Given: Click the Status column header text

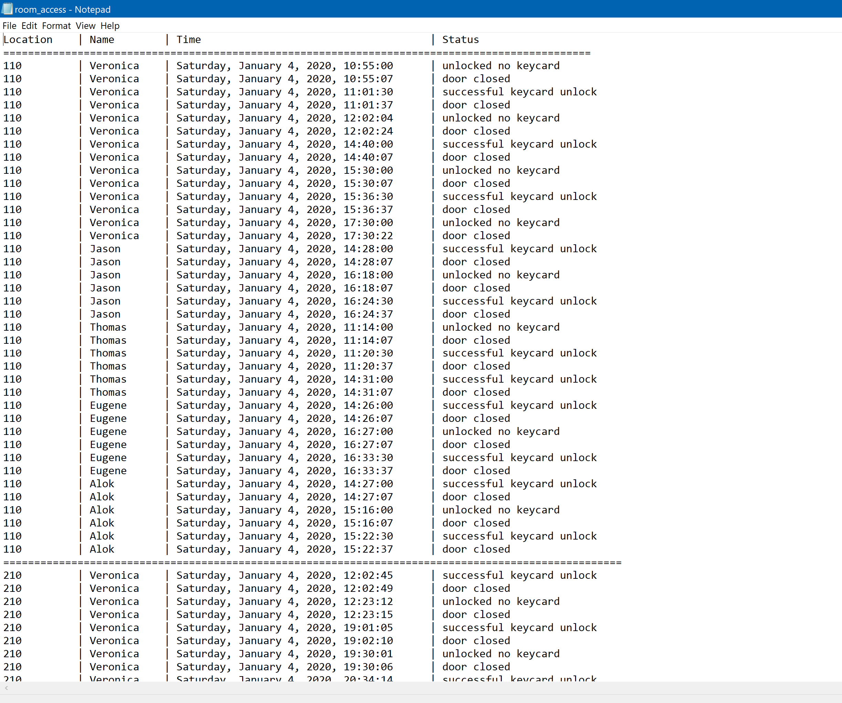Looking at the screenshot, I should point(460,40).
